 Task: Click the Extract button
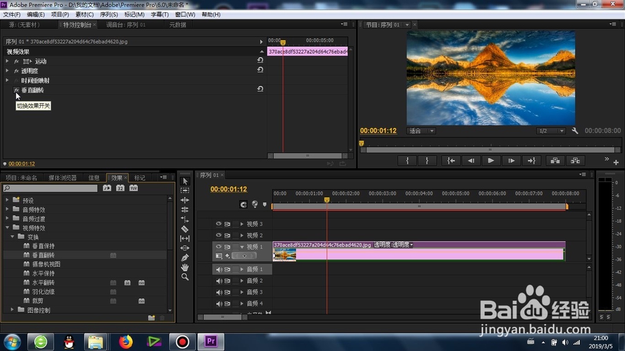tap(575, 161)
